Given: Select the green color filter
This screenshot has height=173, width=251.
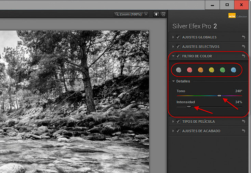Looking at the screenshot, I should coord(223,70).
